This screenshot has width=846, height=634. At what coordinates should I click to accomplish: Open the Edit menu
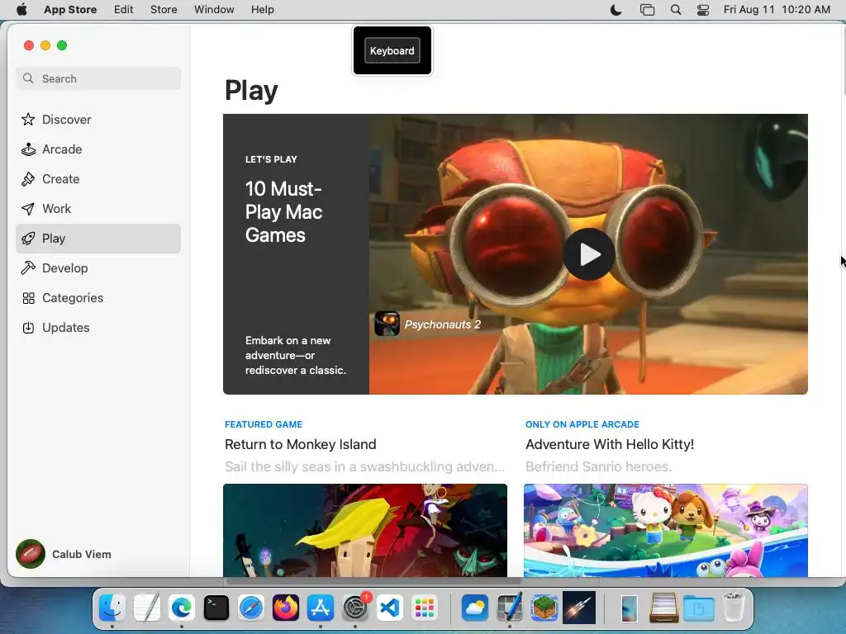tap(124, 10)
